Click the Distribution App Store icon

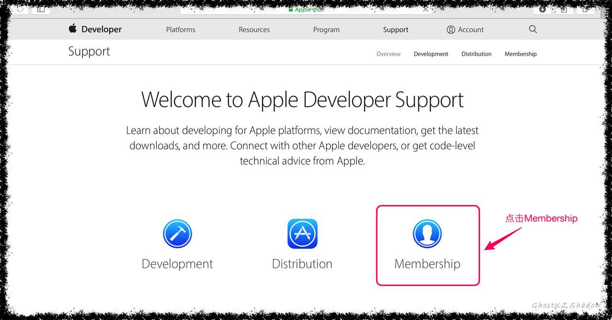pos(302,234)
